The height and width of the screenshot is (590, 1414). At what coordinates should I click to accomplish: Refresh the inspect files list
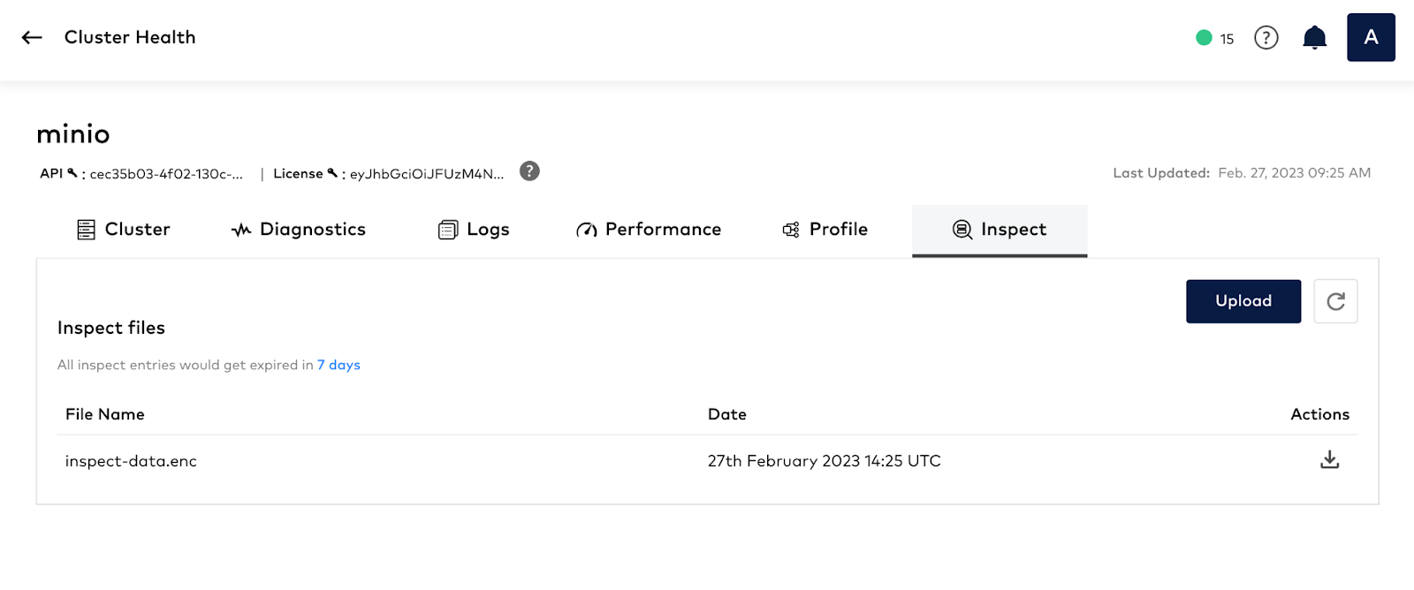(1335, 301)
